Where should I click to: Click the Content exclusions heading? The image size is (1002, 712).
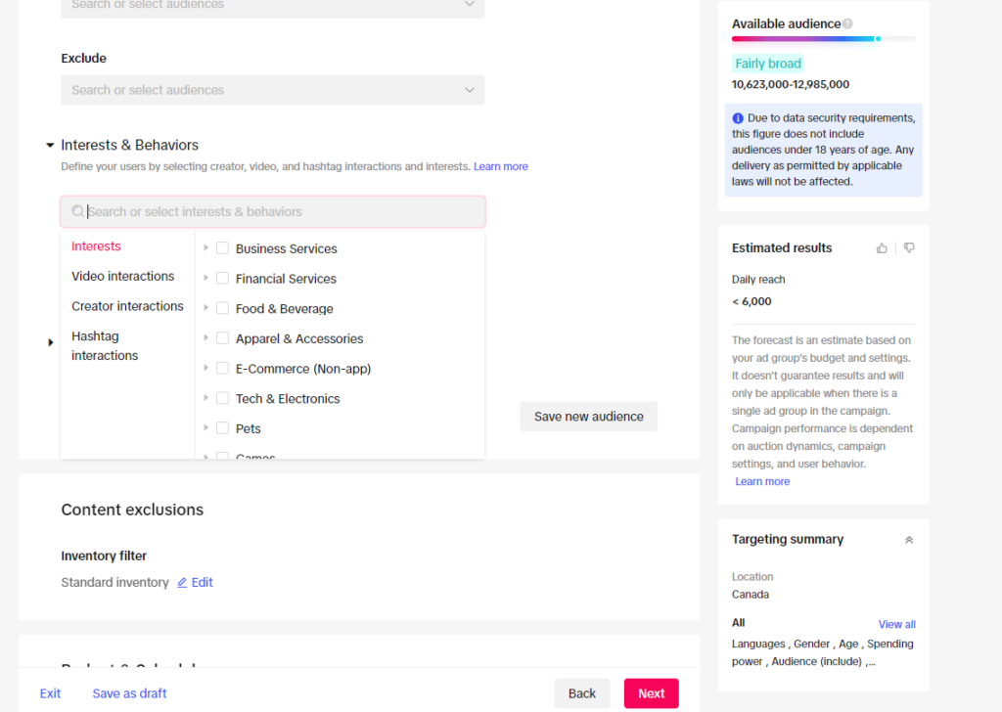coord(132,510)
